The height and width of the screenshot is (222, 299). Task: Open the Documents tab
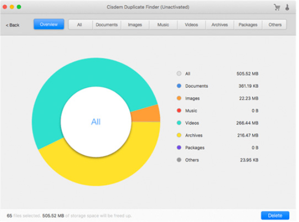click(107, 24)
